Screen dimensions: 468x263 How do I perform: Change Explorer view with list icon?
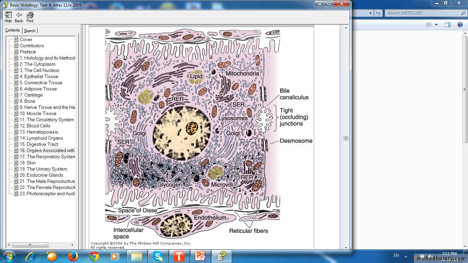429,25
